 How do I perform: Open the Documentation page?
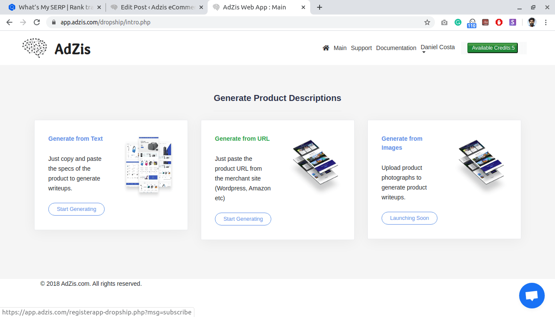pos(396,48)
